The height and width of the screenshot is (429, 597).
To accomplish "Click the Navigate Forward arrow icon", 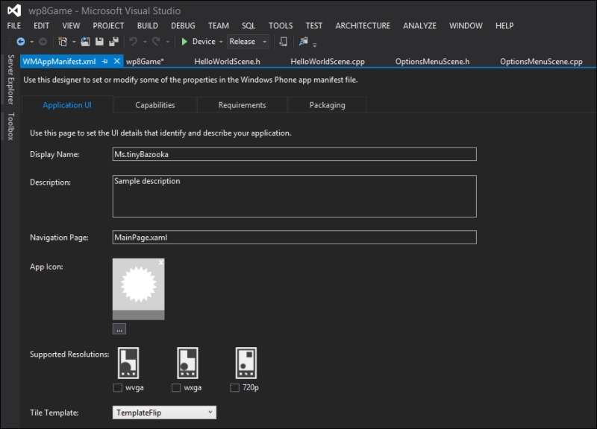I will click(43, 42).
